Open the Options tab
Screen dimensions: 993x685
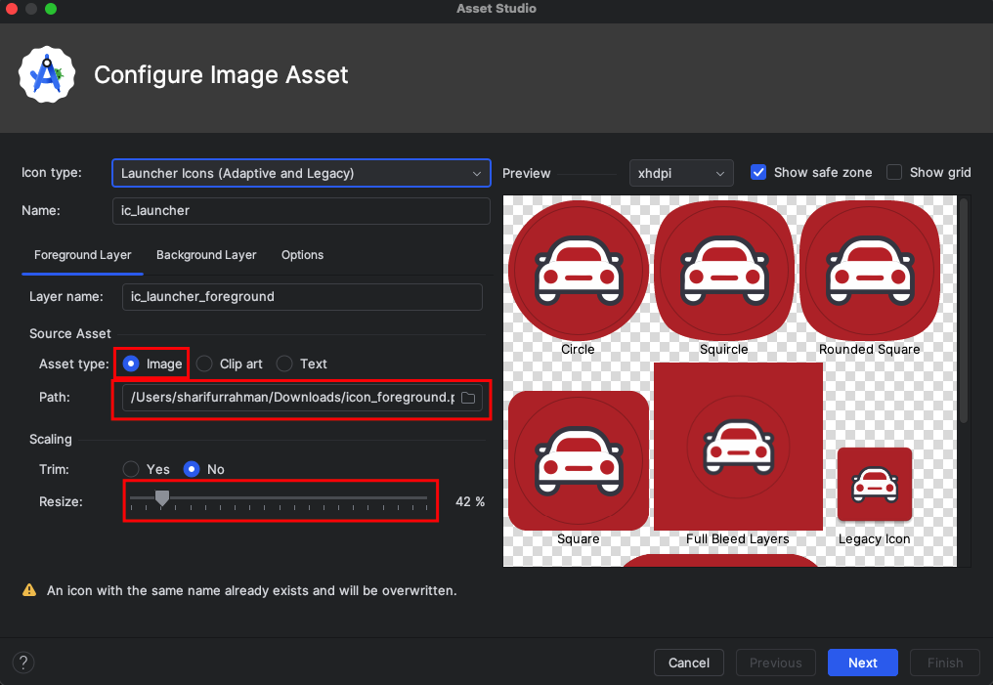point(302,254)
